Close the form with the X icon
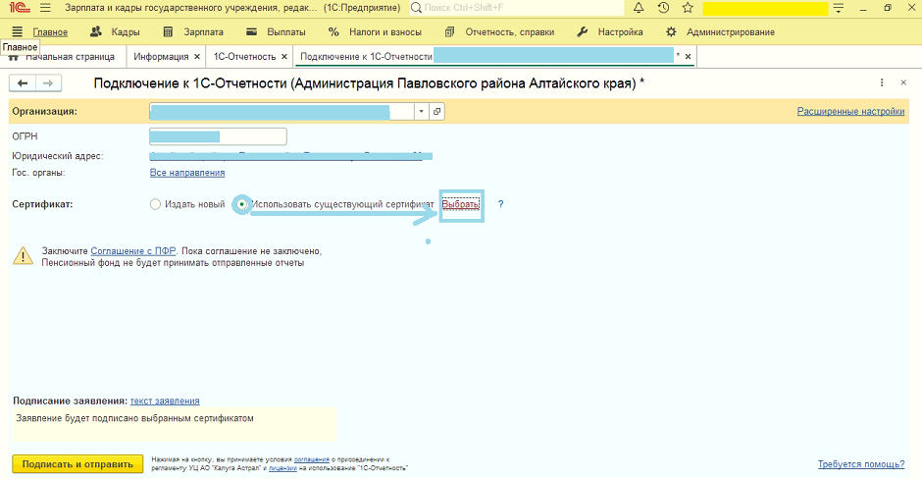This screenshot has height=479, width=922. click(903, 83)
